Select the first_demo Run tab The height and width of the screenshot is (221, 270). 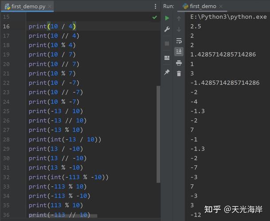[202, 6]
